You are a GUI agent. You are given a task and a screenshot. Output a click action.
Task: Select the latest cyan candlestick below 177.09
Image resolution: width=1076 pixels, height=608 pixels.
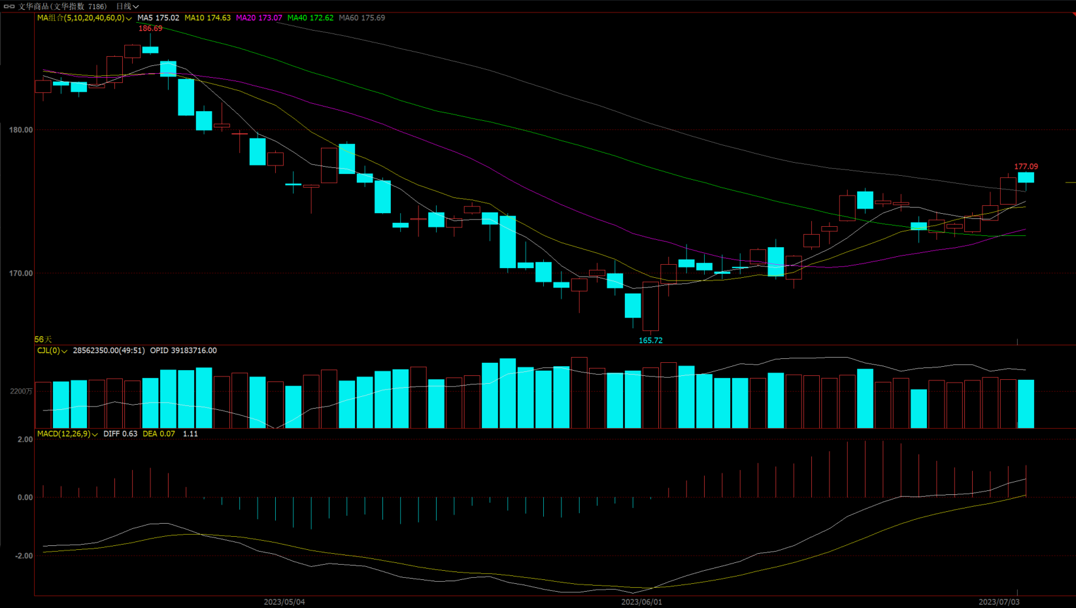coord(1026,178)
